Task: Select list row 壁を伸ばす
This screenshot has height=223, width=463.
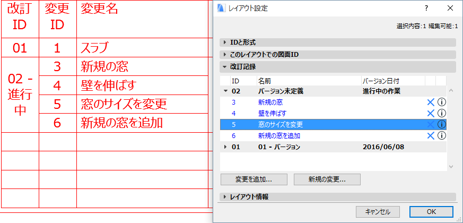Action: point(333,113)
